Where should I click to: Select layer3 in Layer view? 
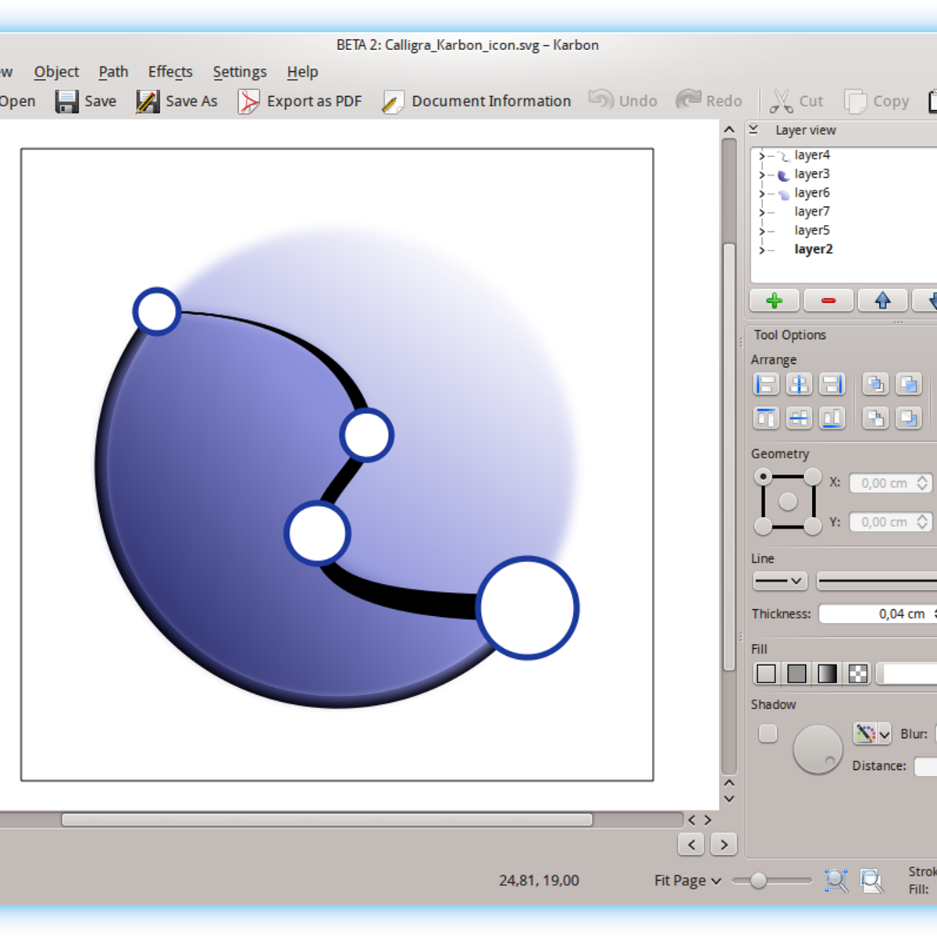[x=812, y=174]
